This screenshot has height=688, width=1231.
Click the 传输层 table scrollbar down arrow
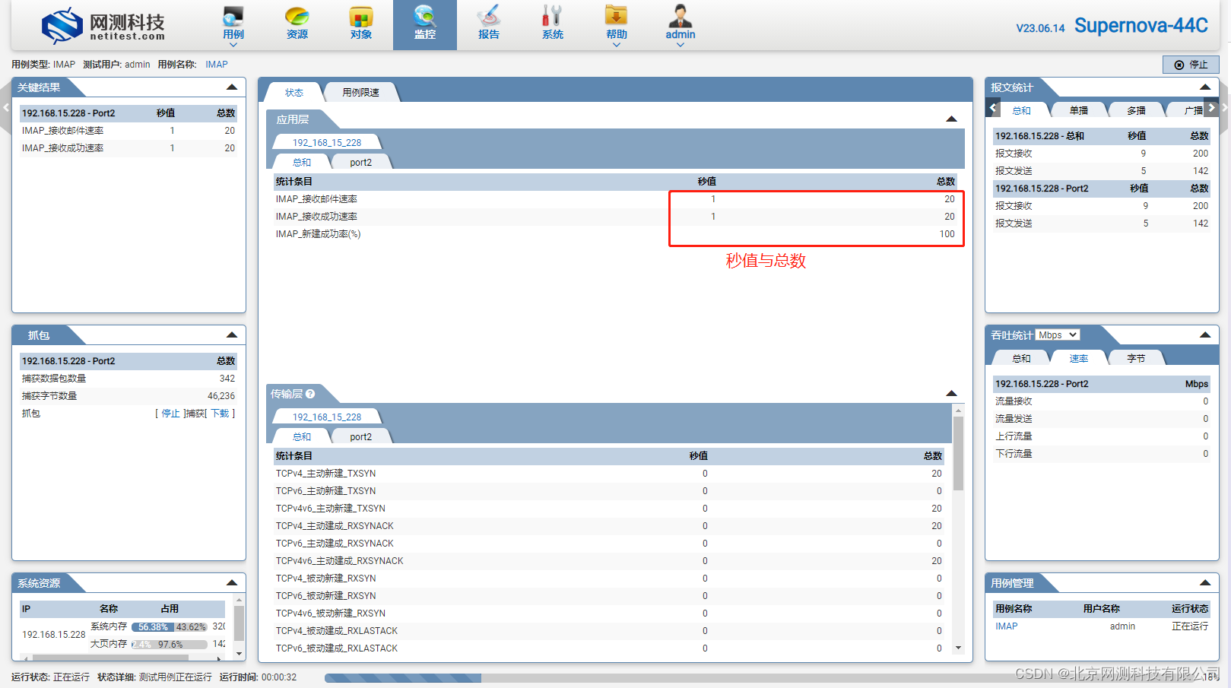tap(958, 648)
